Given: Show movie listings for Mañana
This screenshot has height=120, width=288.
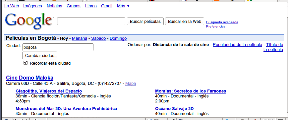Looking at the screenshot, I should click(80, 38).
